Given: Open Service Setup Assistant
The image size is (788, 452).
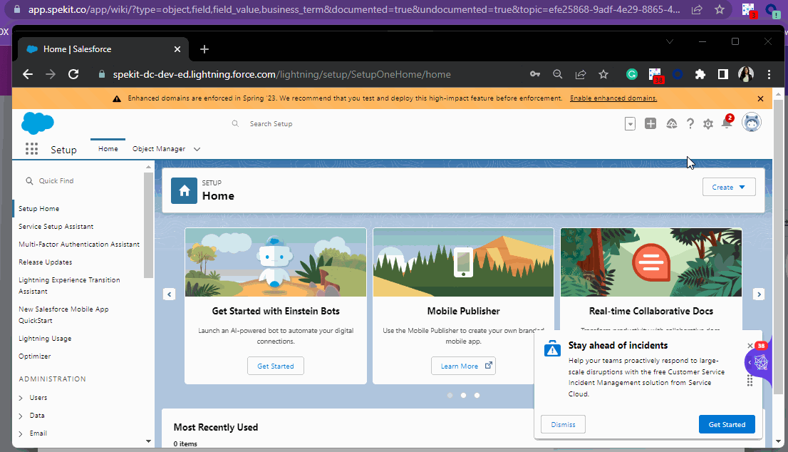Looking at the screenshot, I should (x=56, y=227).
